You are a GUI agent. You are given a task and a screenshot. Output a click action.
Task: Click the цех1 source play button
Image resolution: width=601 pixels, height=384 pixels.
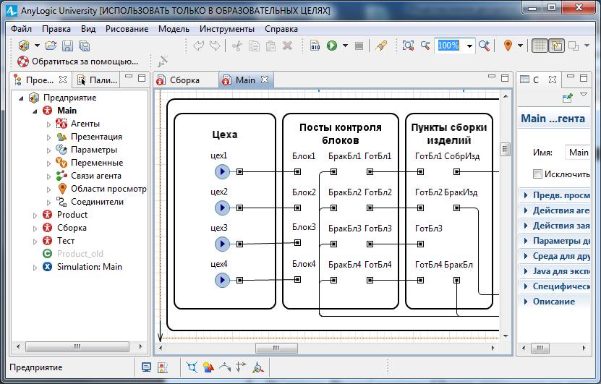[222, 171]
